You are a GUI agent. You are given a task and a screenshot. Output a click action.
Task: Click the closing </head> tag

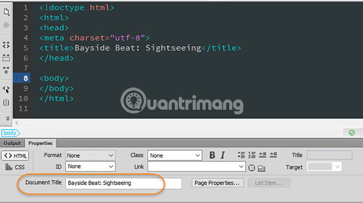pos(57,58)
